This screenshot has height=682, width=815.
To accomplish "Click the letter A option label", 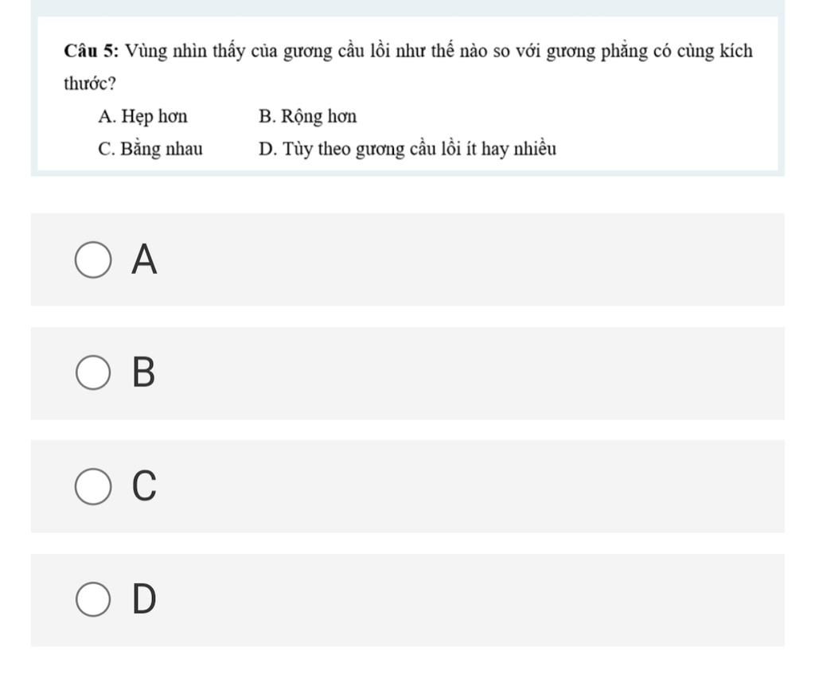I will pyautogui.click(x=144, y=259).
